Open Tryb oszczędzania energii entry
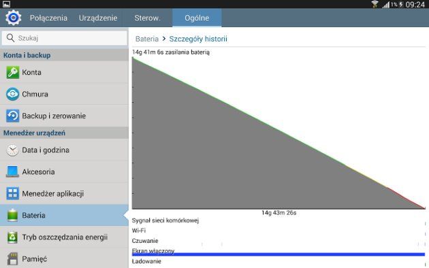Screen dimensions: 429x268 [64, 237]
